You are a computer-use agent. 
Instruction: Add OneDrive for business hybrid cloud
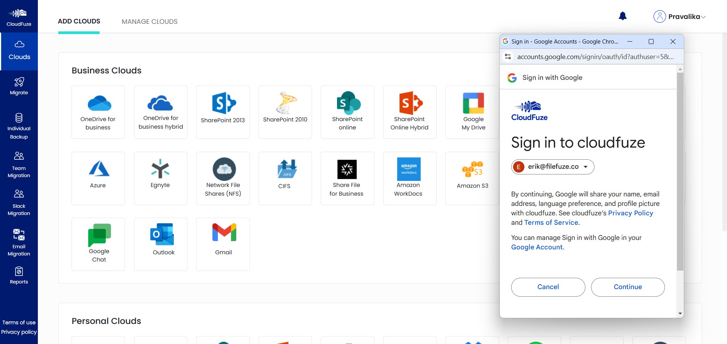click(161, 112)
